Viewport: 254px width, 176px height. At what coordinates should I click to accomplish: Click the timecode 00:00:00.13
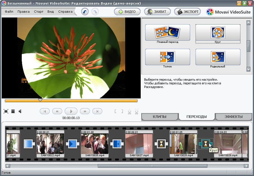point(71,118)
